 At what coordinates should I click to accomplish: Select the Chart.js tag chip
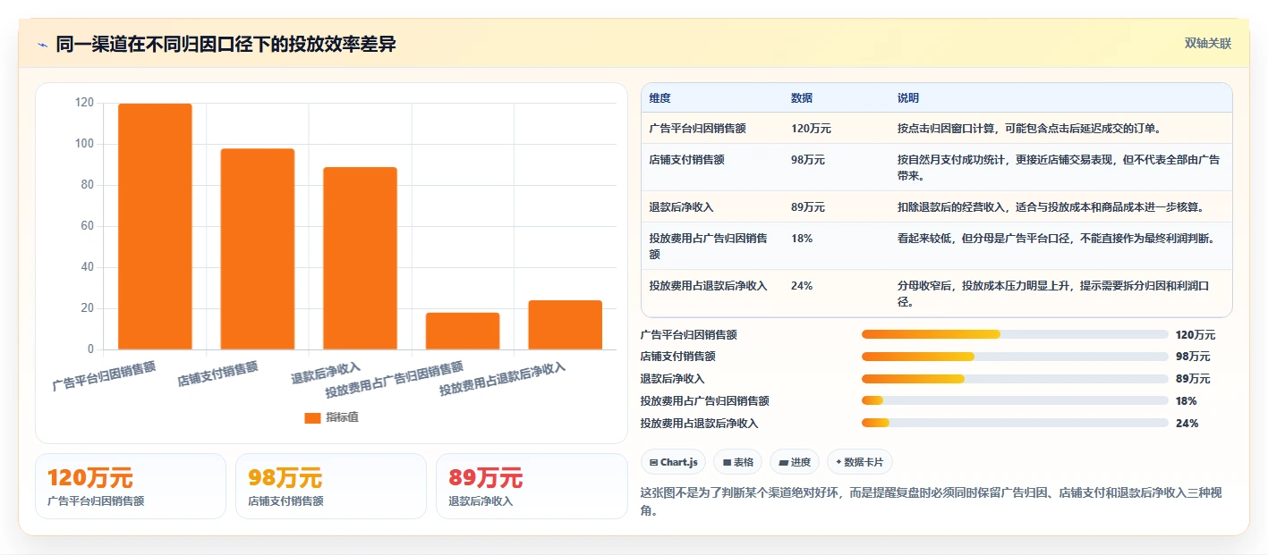(673, 462)
